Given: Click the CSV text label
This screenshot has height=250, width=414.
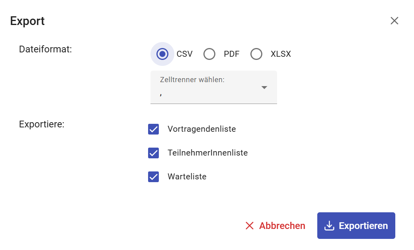Looking at the screenshot, I should click(x=185, y=54).
